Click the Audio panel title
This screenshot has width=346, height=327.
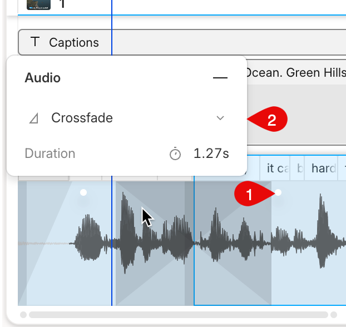(x=43, y=78)
